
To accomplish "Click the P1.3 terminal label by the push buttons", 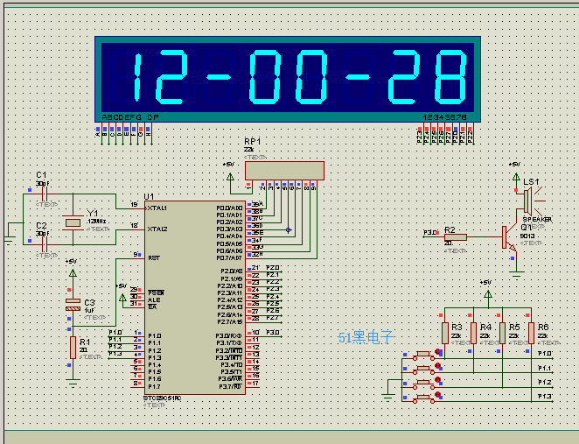I will 545,397.
